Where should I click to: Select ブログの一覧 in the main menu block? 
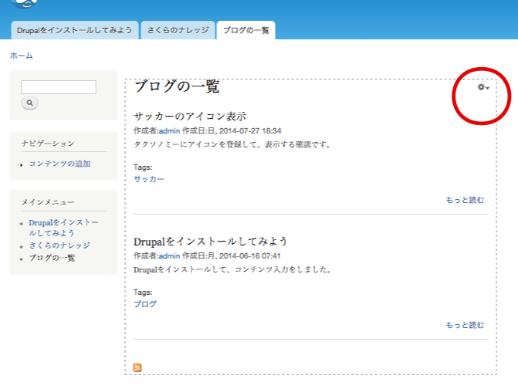coord(52,258)
